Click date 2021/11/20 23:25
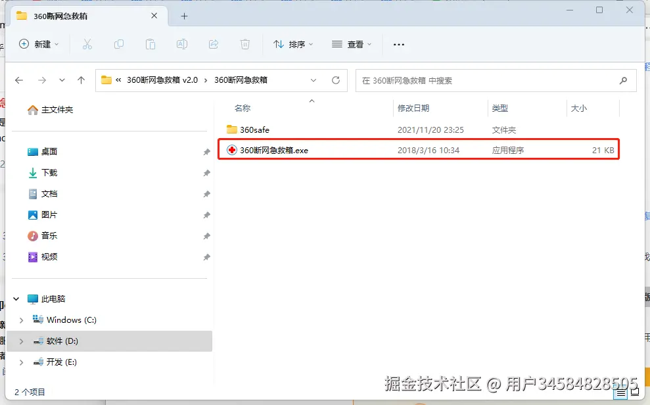650x405 pixels. 430,130
